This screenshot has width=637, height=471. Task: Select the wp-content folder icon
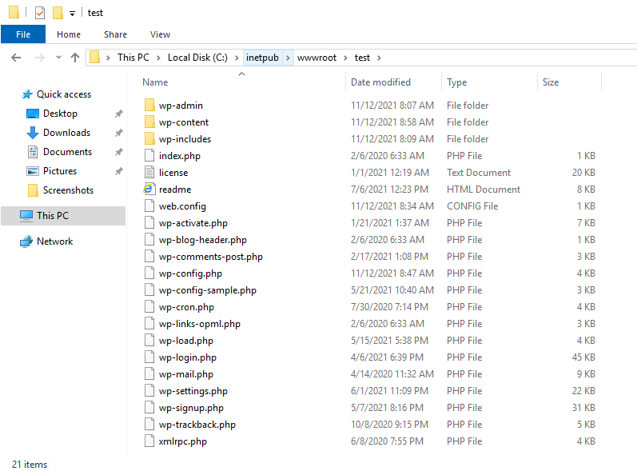(x=149, y=122)
